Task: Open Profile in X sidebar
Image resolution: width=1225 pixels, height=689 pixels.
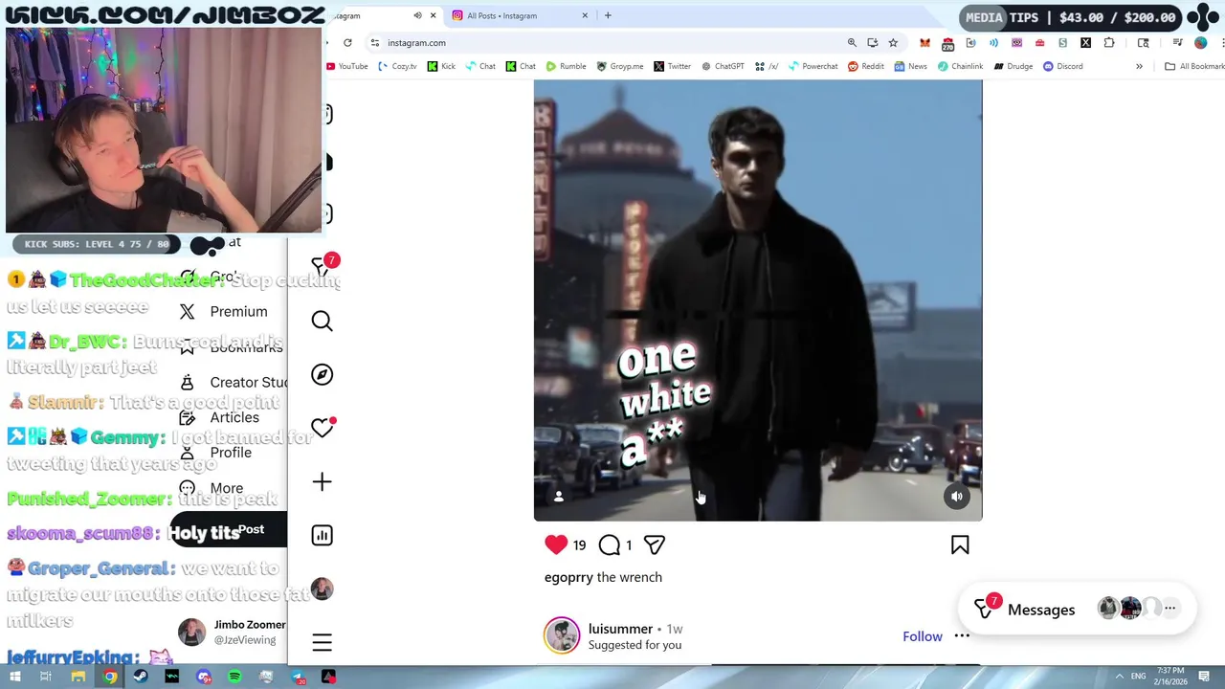Action: [x=215, y=452]
